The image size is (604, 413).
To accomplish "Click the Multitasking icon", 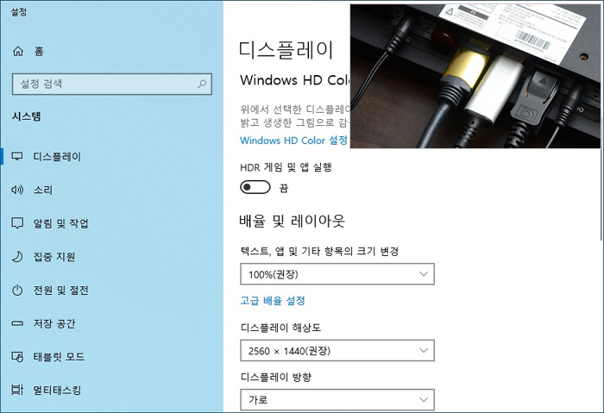I will pyautogui.click(x=18, y=391).
